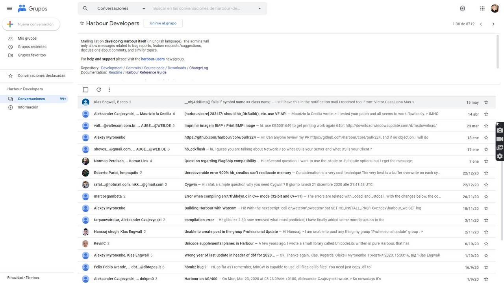Follow the harbour-users newsgroup link

tap(153, 59)
